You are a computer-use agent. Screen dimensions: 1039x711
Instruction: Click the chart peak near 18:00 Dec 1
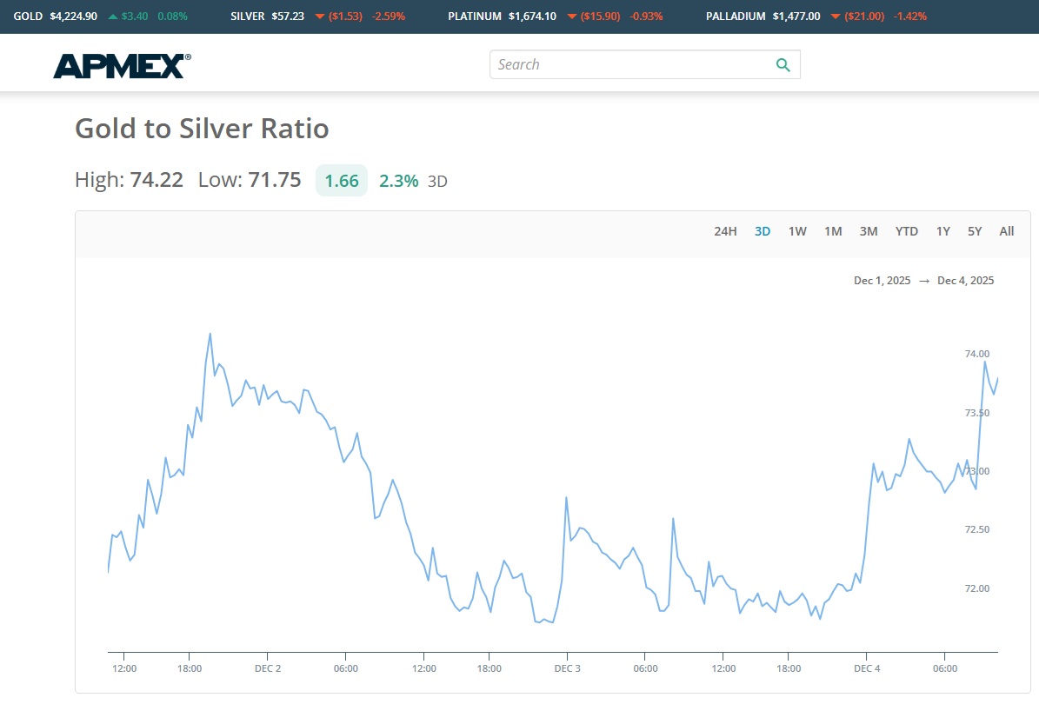click(x=210, y=334)
